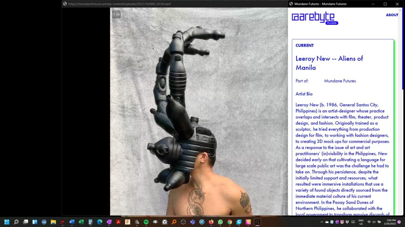
Task: Open OneNote from the taskbar
Action: (109, 222)
